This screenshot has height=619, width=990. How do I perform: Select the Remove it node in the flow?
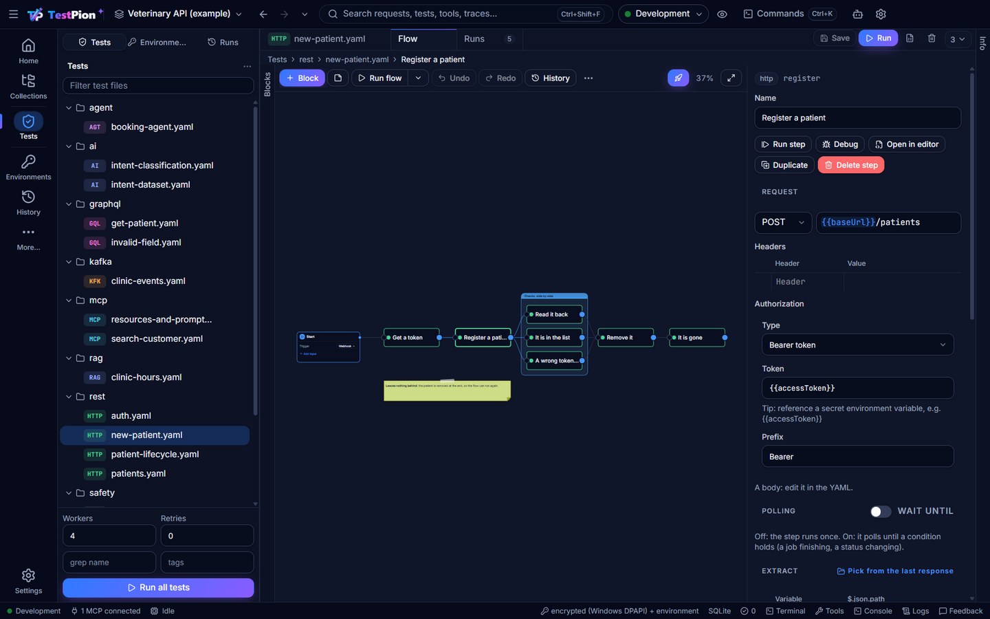click(x=625, y=338)
